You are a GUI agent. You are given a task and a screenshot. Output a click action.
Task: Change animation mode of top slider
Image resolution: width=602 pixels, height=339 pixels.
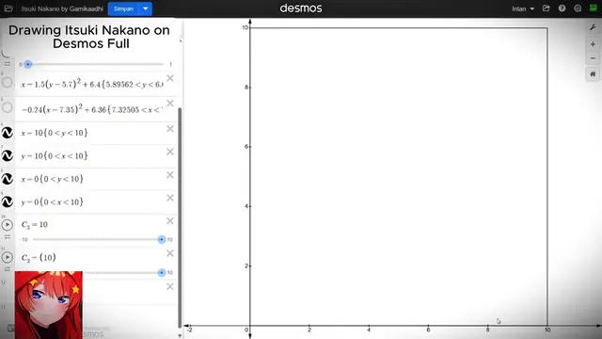[8, 64]
